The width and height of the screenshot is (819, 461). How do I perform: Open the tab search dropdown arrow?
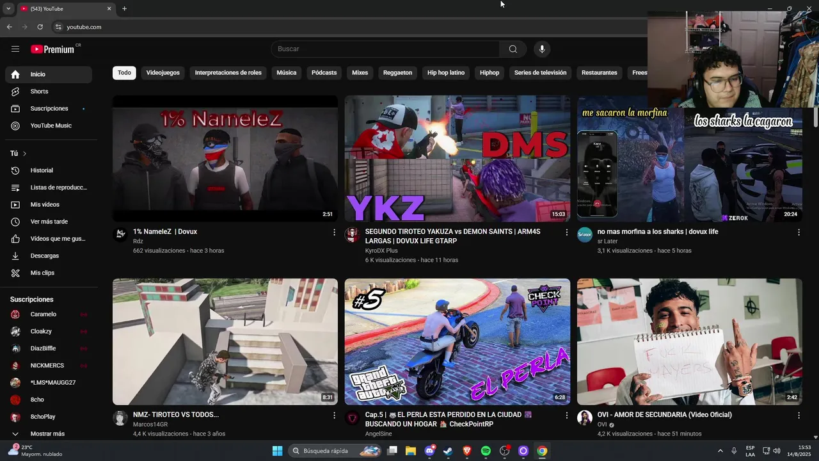tap(8, 8)
